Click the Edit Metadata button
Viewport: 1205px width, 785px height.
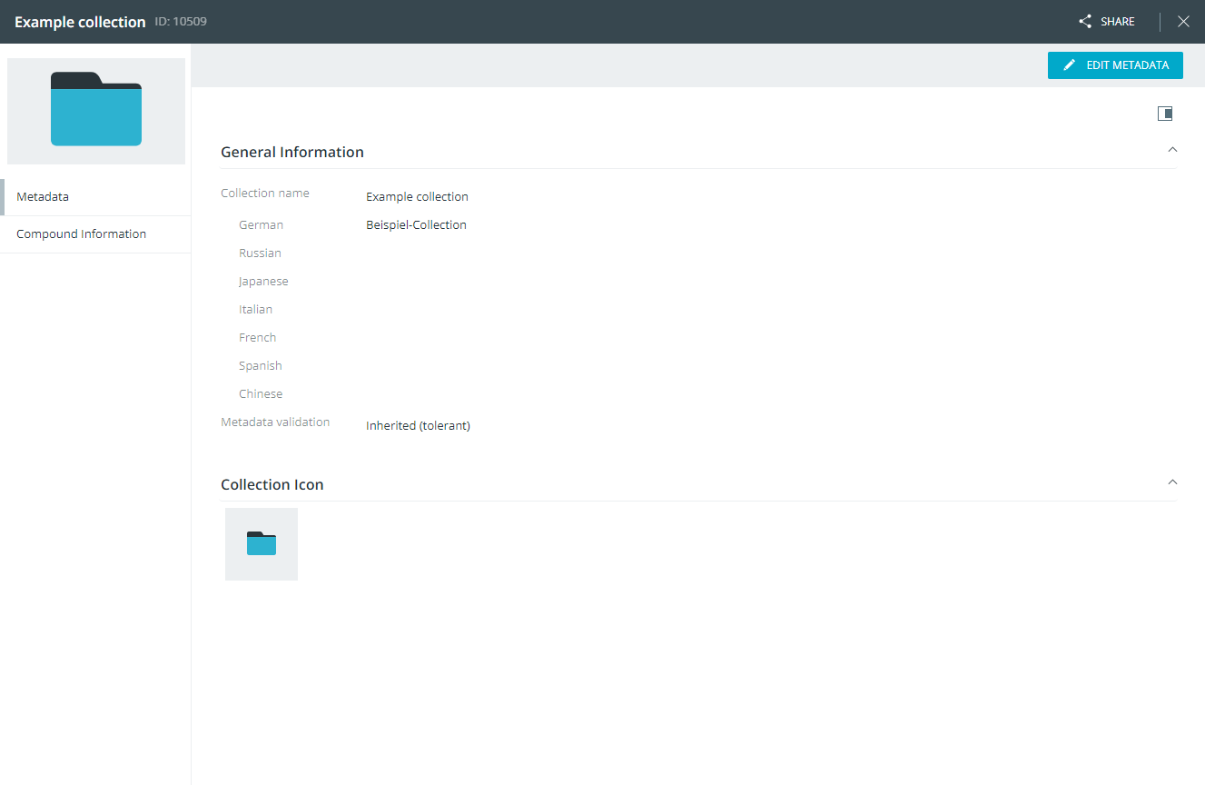1115,65
